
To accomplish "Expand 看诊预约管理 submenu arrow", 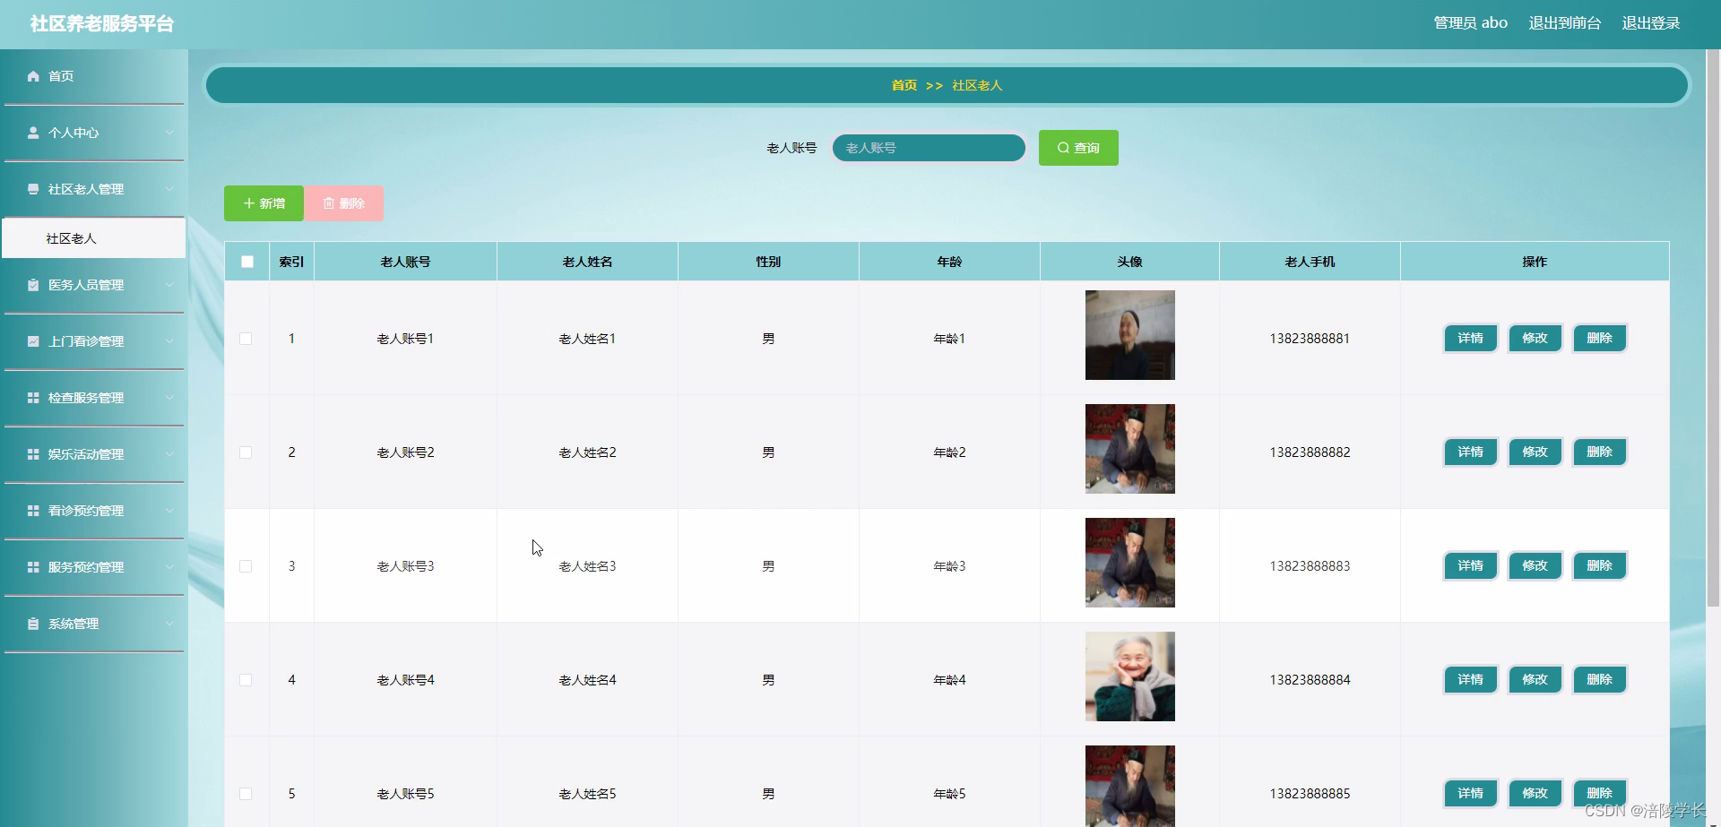I will (170, 511).
